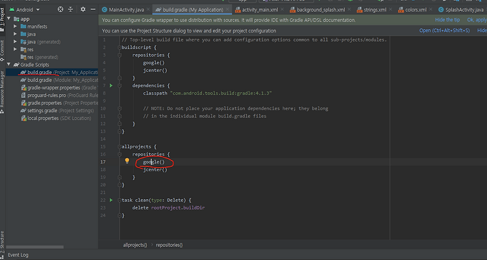Screen dimensions: 487x260
Task: Click the yellow lightbulb intention icon
Action: click(127, 161)
